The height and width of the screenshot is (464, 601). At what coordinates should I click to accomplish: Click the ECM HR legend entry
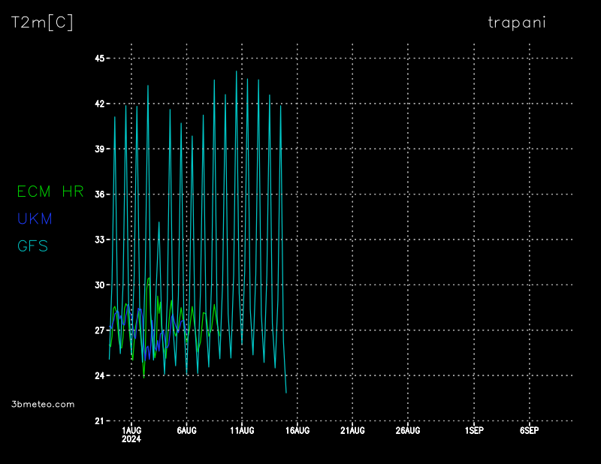(x=50, y=192)
